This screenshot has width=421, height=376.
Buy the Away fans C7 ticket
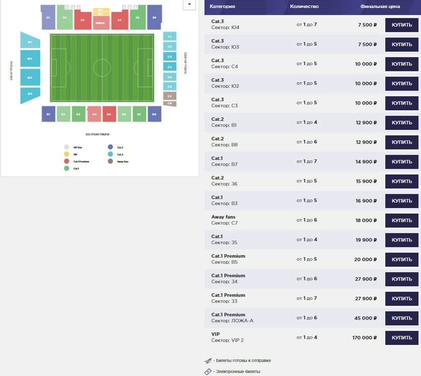401,221
